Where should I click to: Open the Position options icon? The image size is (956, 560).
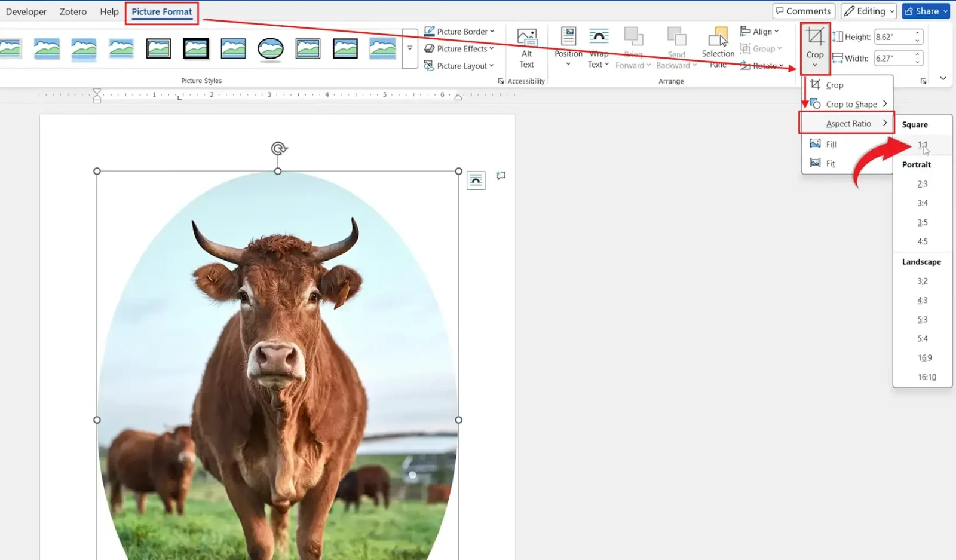click(568, 36)
